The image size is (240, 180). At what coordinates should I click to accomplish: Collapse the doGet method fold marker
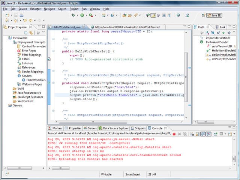tap(53, 83)
